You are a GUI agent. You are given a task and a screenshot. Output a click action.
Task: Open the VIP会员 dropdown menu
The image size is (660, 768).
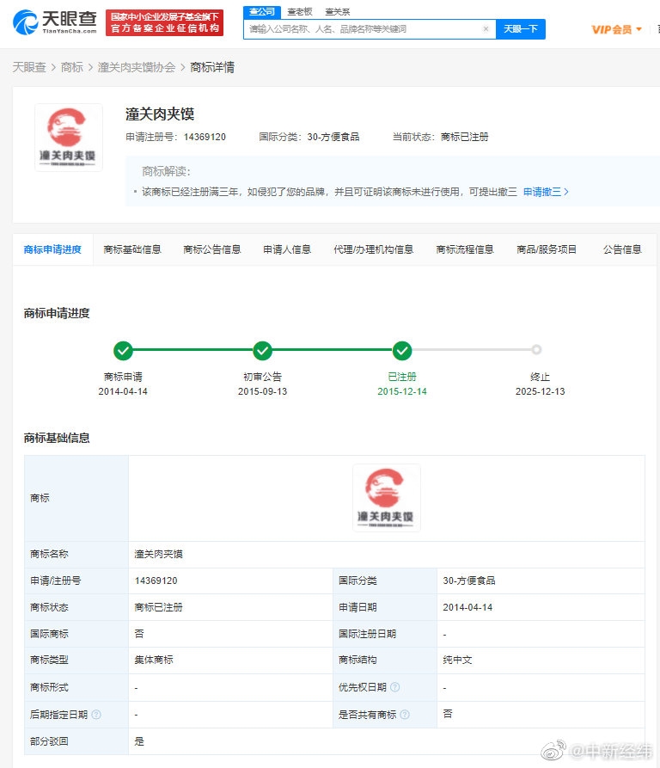coord(617,29)
